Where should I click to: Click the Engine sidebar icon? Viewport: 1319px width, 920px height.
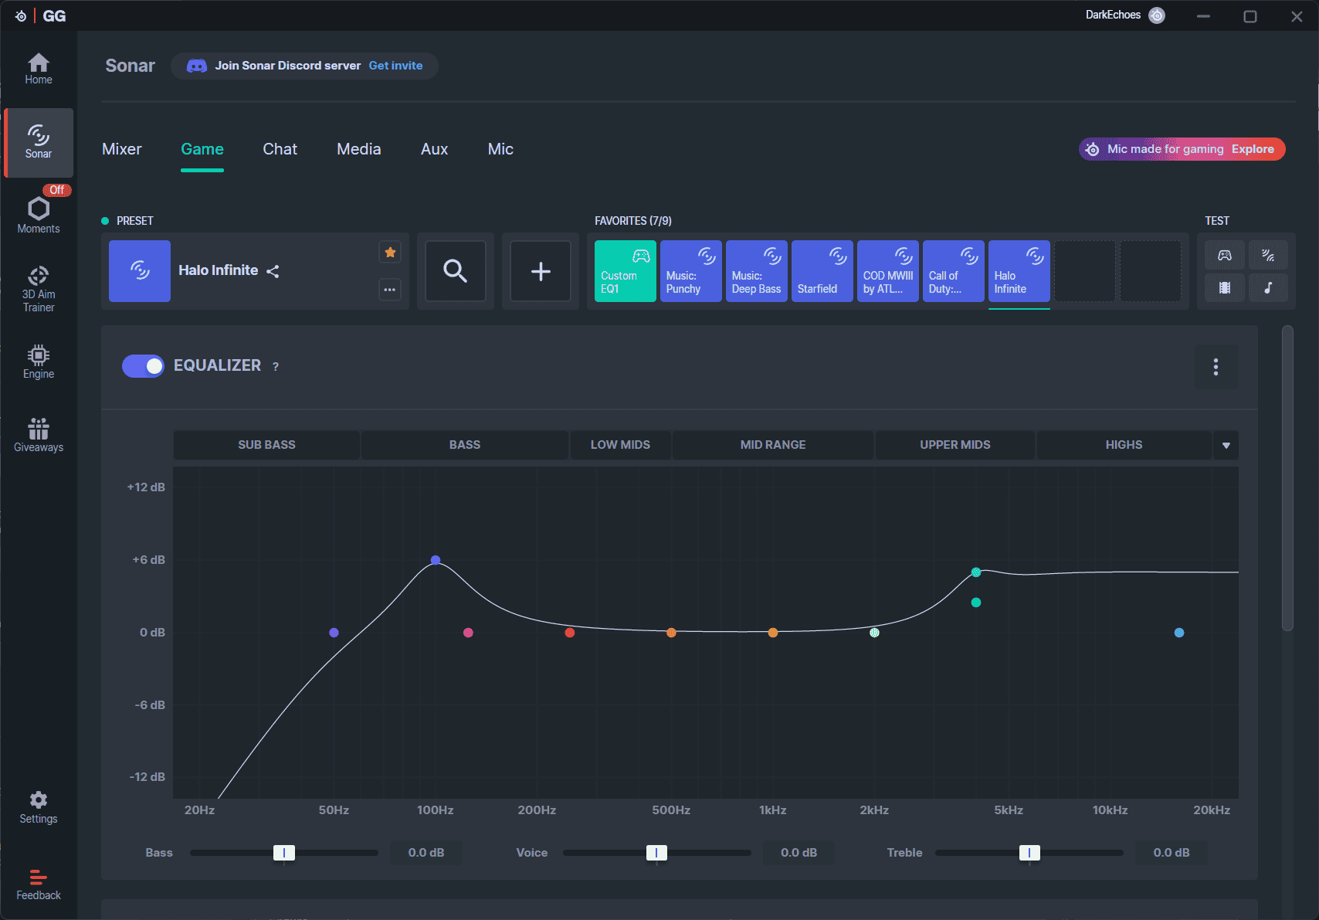pos(39,362)
